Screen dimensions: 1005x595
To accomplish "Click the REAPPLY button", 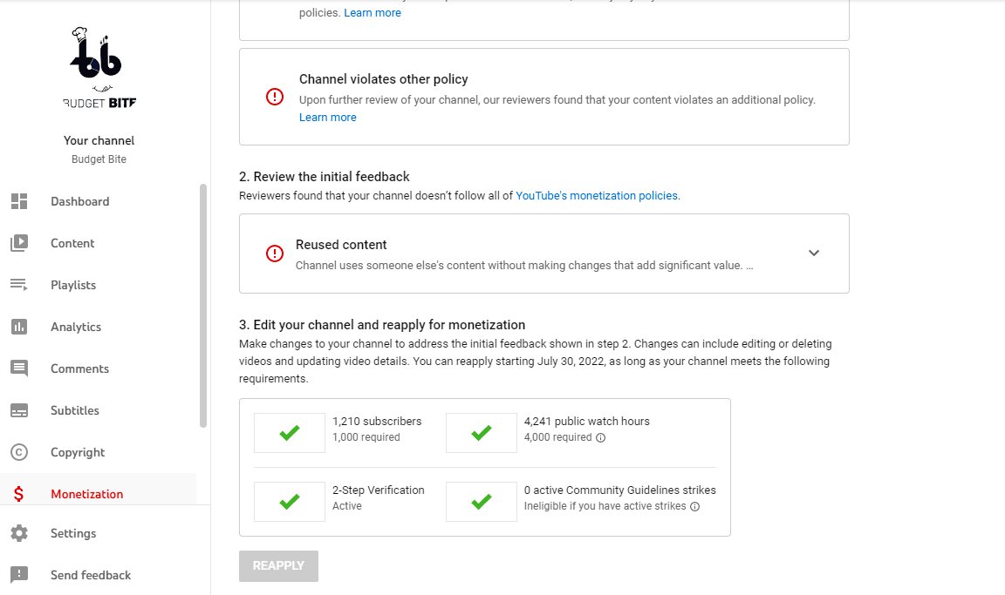I will 279,566.
